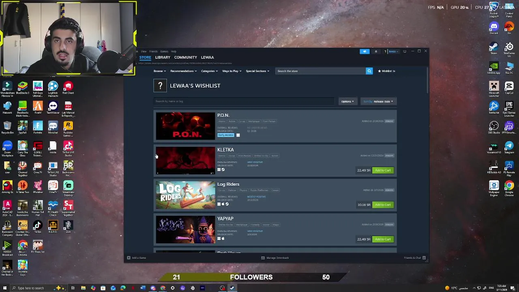519x292 pixels.
Task: Open P.O.N. game title link
Action: point(223,115)
